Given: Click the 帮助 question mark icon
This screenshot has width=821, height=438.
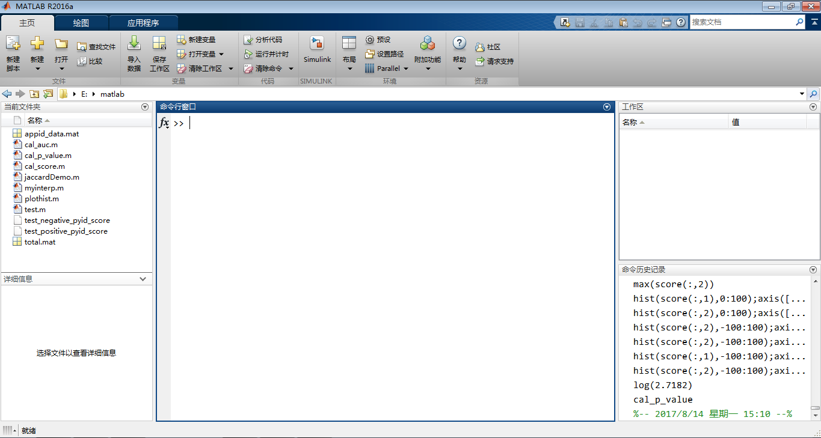Looking at the screenshot, I should (x=460, y=43).
